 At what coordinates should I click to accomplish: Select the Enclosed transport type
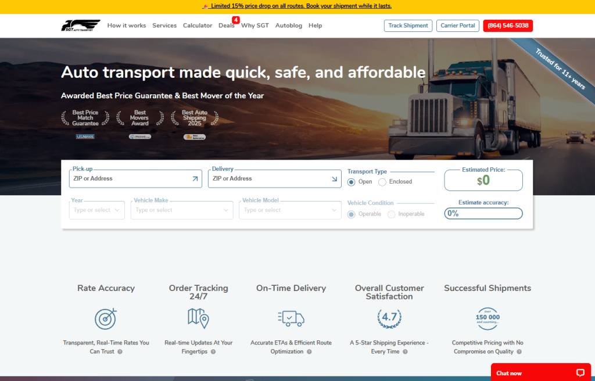pos(381,182)
